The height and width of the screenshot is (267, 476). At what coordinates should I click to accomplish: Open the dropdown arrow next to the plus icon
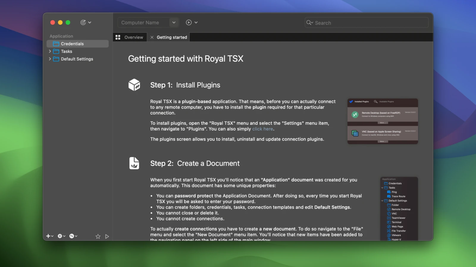(x=52, y=236)
